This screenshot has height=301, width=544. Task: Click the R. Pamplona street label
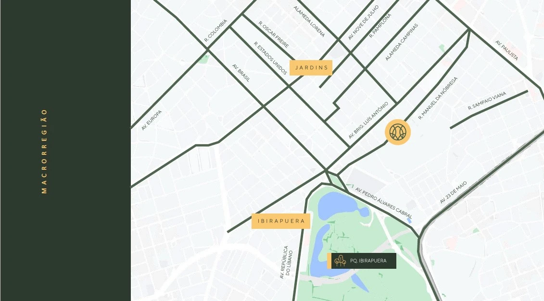pyautogui.click(x=380, y=25)
